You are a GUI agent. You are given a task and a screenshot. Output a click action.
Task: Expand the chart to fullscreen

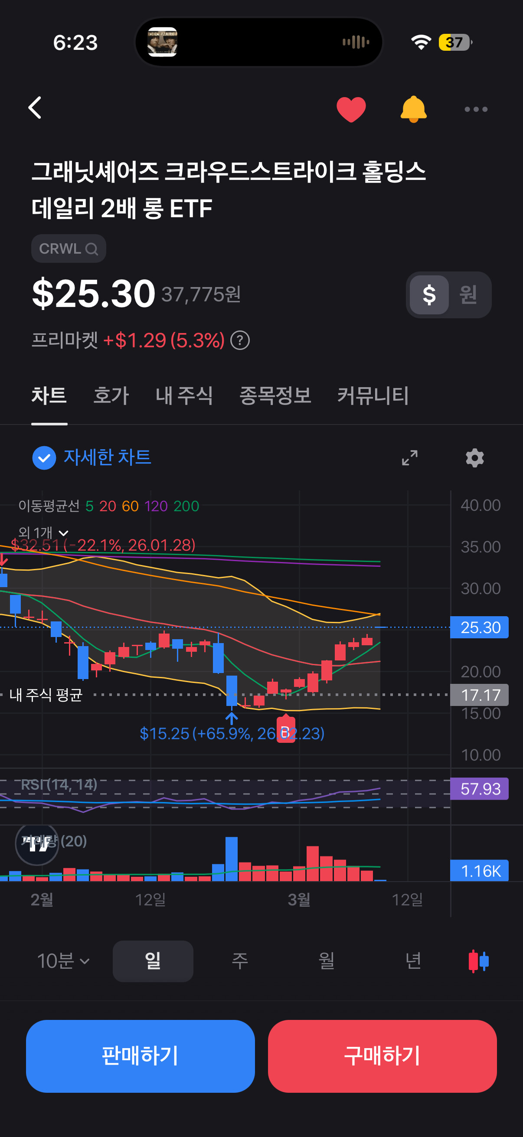[409, 458]
